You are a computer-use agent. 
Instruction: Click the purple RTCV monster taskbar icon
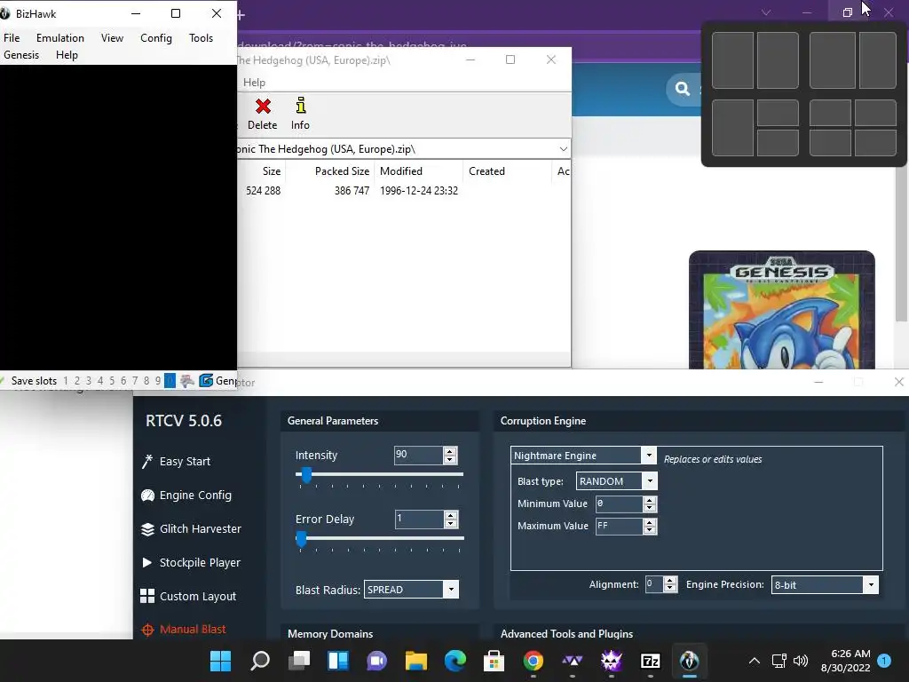[612, 661]
